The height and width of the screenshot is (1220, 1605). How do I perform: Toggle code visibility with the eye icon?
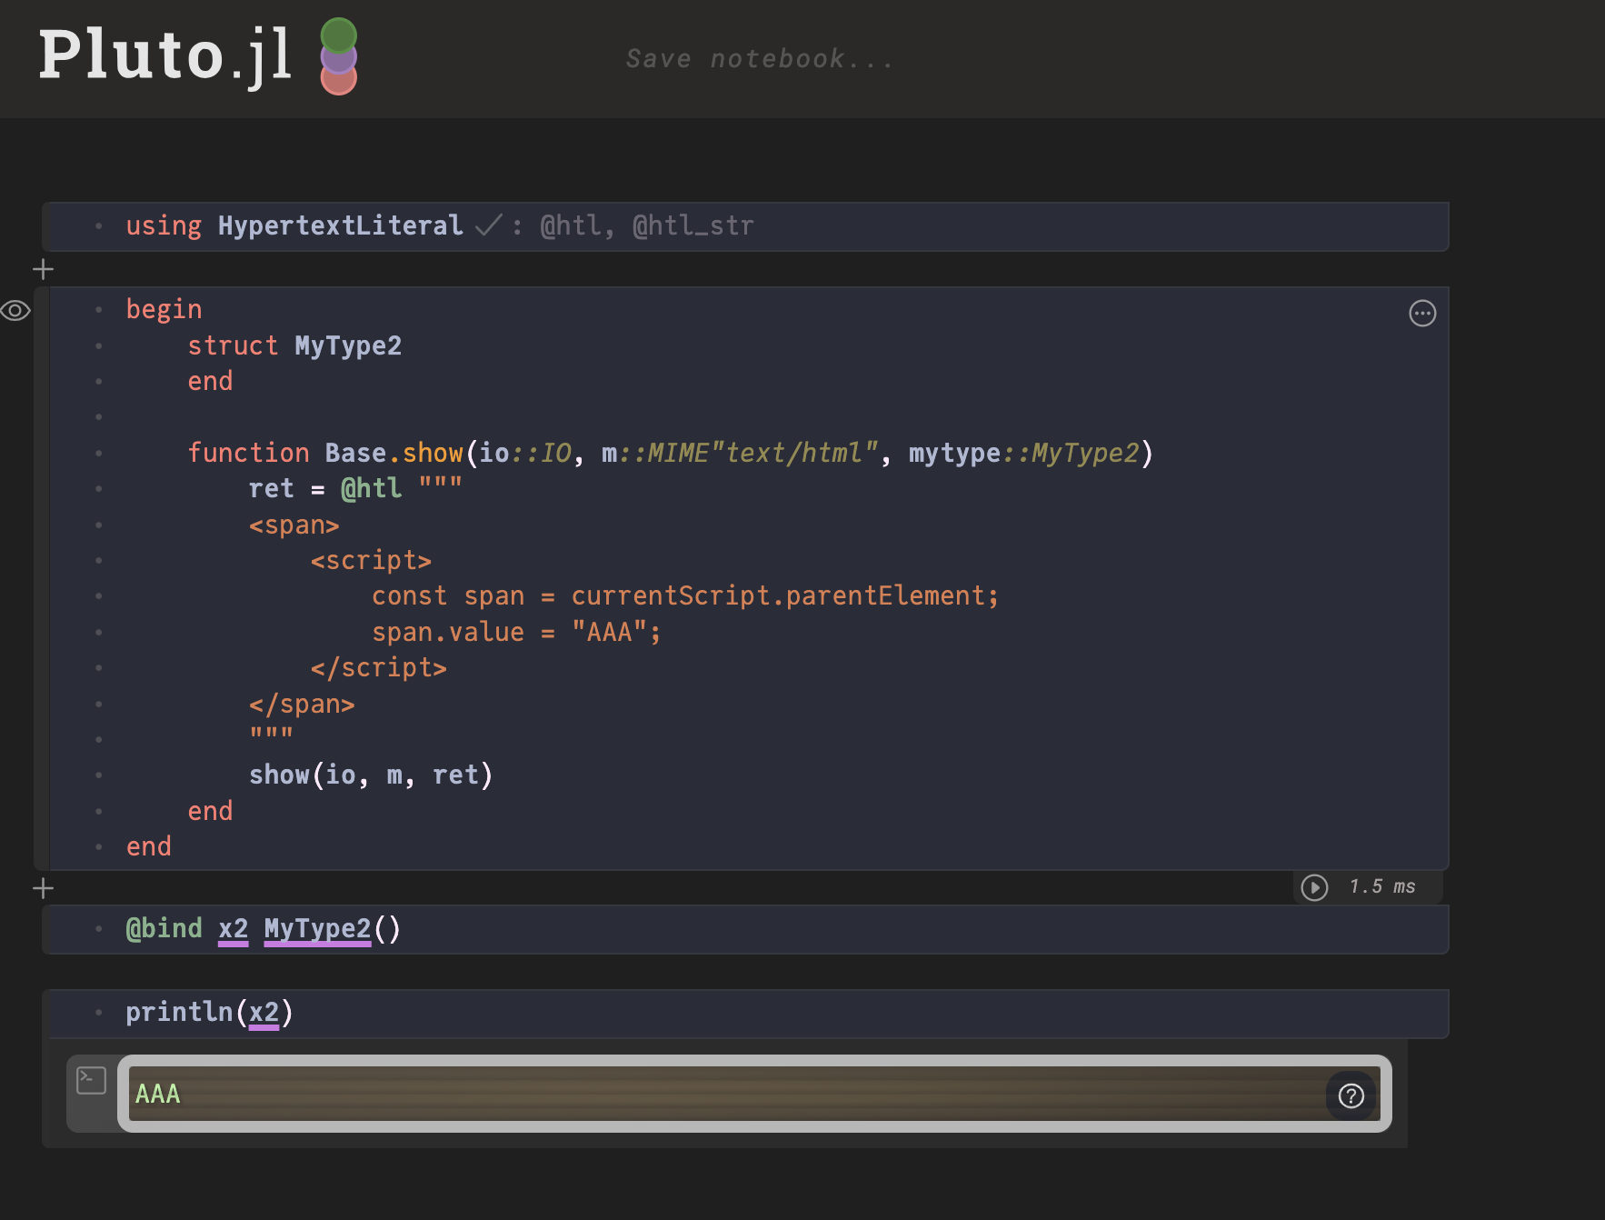coord(15,311)
